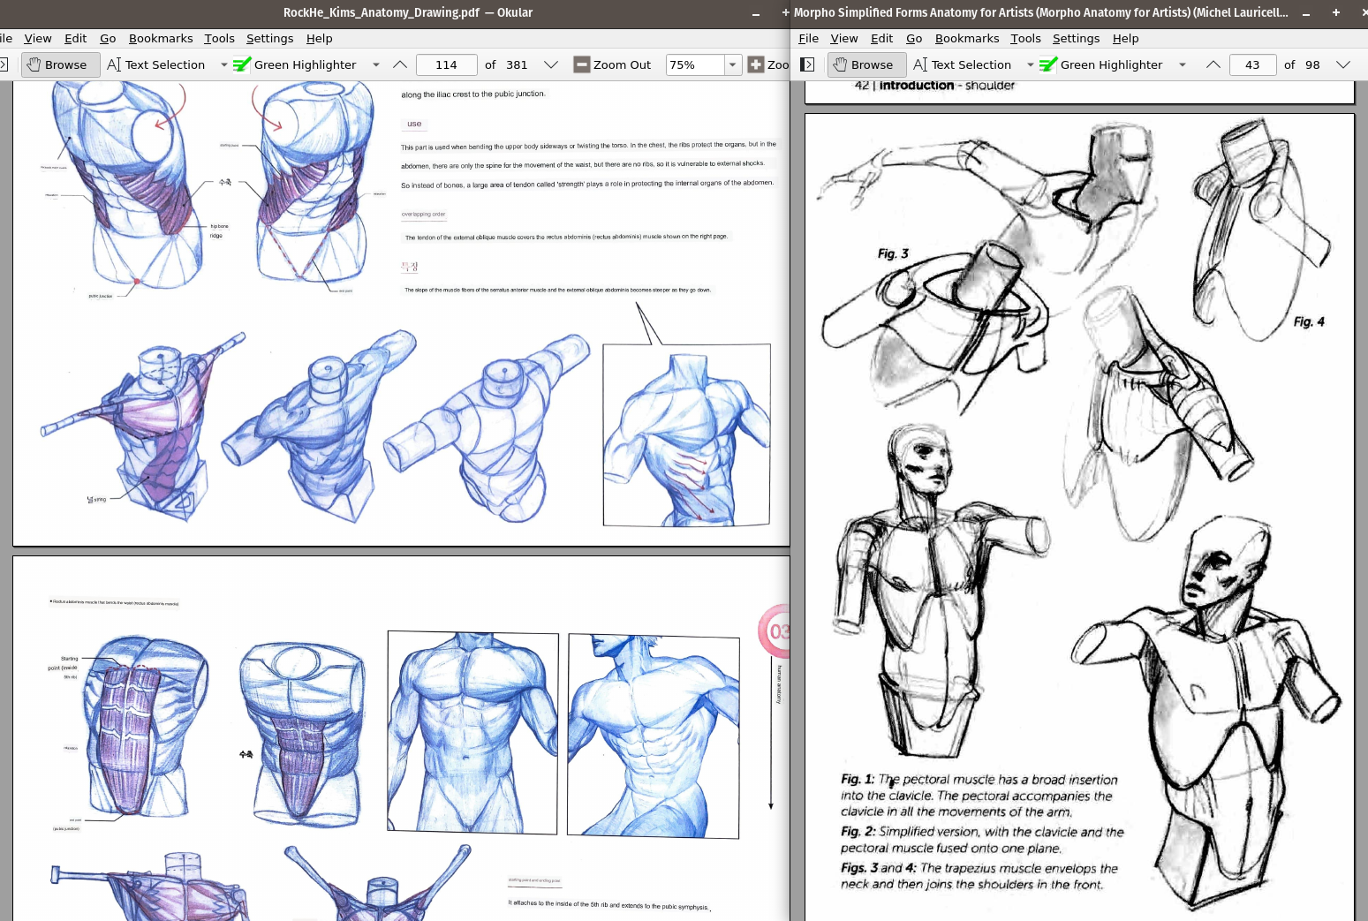Go to previous page in right window
The image size is (1368, 921).
coord(1213,64)
